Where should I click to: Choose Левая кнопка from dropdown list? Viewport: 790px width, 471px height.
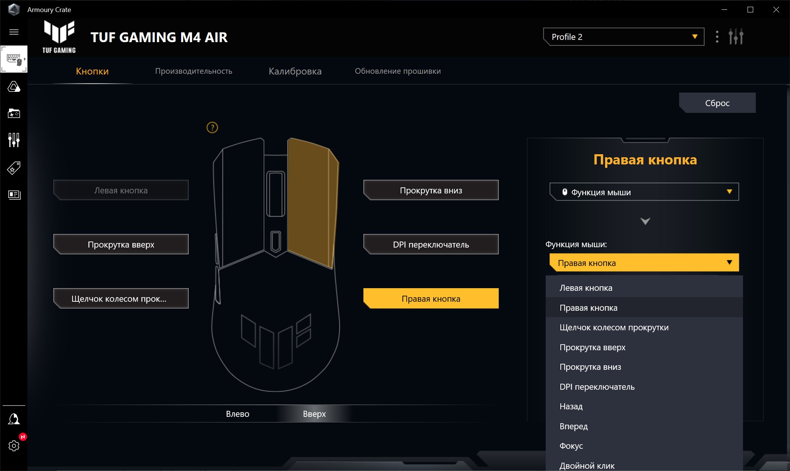(x=644, y=288)
